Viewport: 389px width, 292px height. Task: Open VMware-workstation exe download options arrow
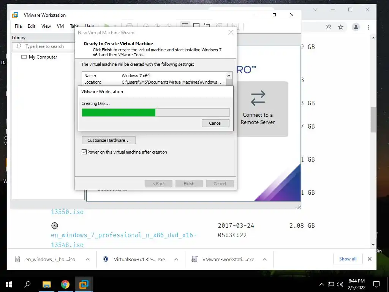(265, 259)
